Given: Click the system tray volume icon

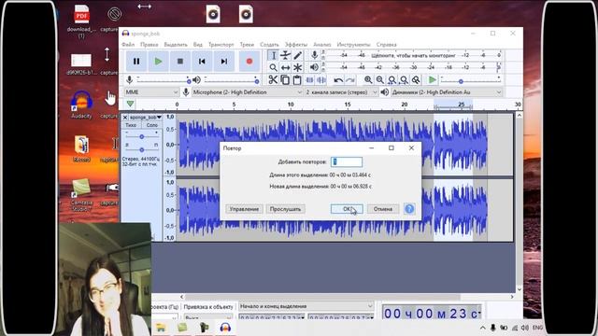Looking at the screenshot, I should point(525,328).
